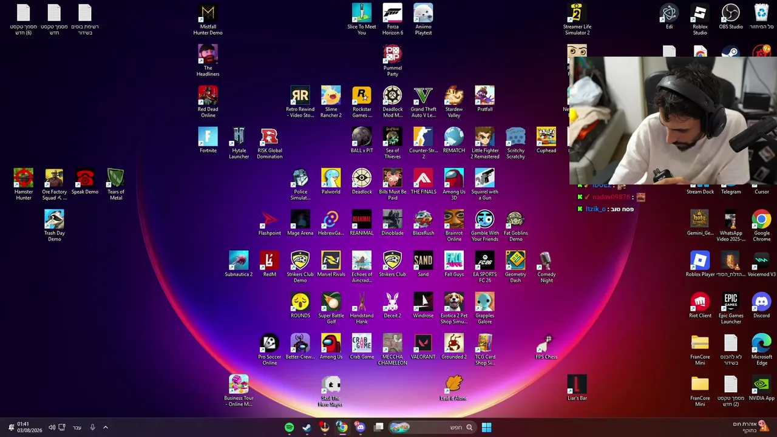The image size is (777, 437).
Task: Open the Subnautica 2 shortcut
Action: [239, 264]
